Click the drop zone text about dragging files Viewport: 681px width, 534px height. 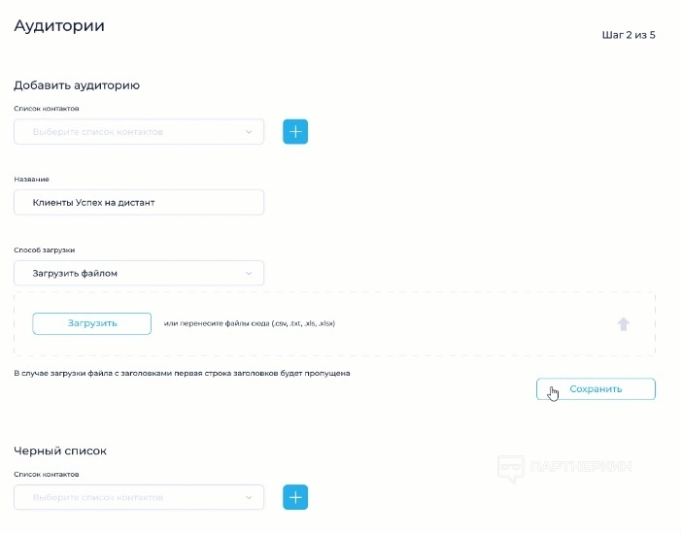tap(250, 323)
